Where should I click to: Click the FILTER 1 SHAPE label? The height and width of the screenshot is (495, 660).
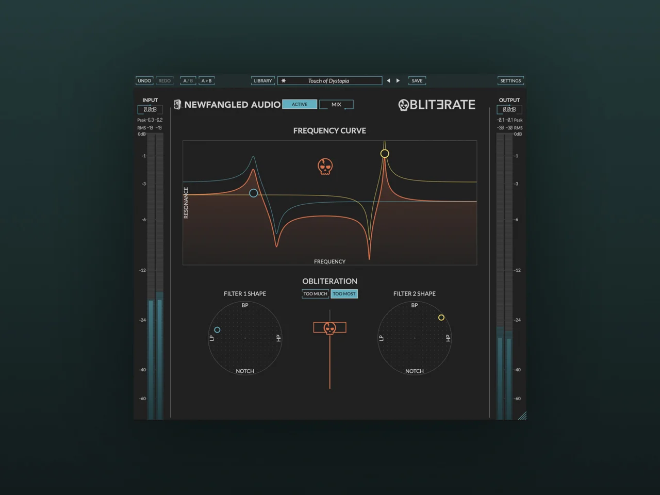245,294
